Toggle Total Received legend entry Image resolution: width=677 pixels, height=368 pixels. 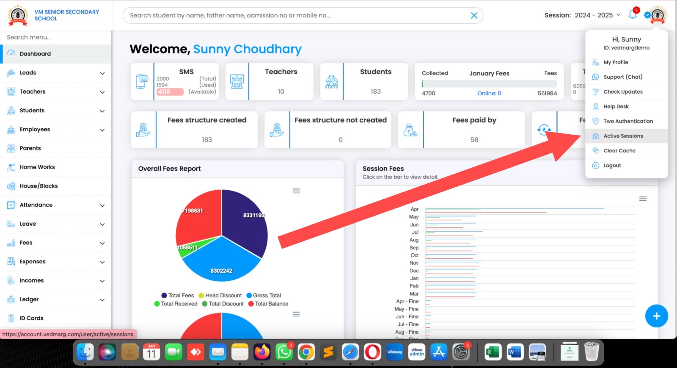[176, 304]
